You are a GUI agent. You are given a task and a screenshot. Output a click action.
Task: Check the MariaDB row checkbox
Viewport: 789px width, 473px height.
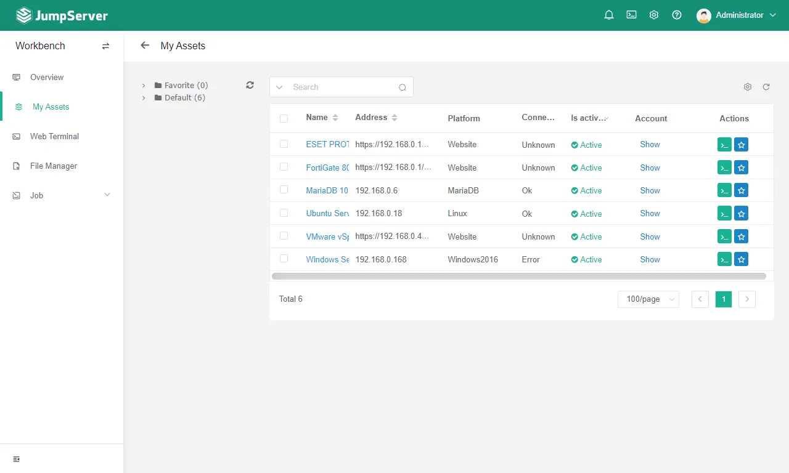pyautogui.click(x=284, y=189)
